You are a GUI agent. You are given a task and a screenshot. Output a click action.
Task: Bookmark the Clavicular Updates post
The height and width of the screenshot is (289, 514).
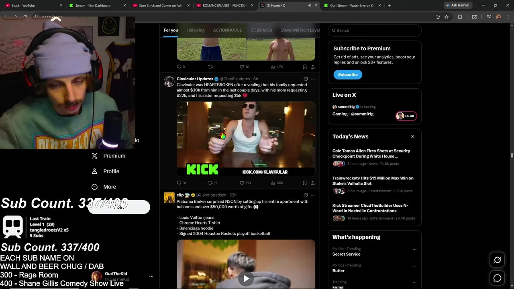pyautogui.click(x=305, y=183)
